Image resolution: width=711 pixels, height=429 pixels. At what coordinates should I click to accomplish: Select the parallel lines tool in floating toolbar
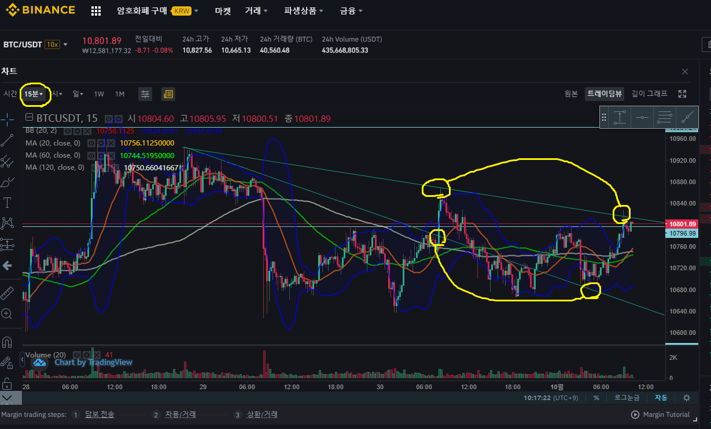(x=665, y=117)
